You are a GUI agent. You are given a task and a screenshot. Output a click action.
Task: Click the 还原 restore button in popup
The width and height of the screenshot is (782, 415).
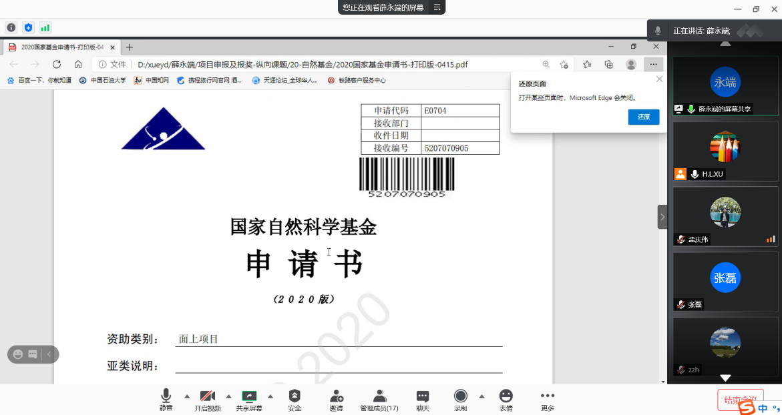[643, 117]
